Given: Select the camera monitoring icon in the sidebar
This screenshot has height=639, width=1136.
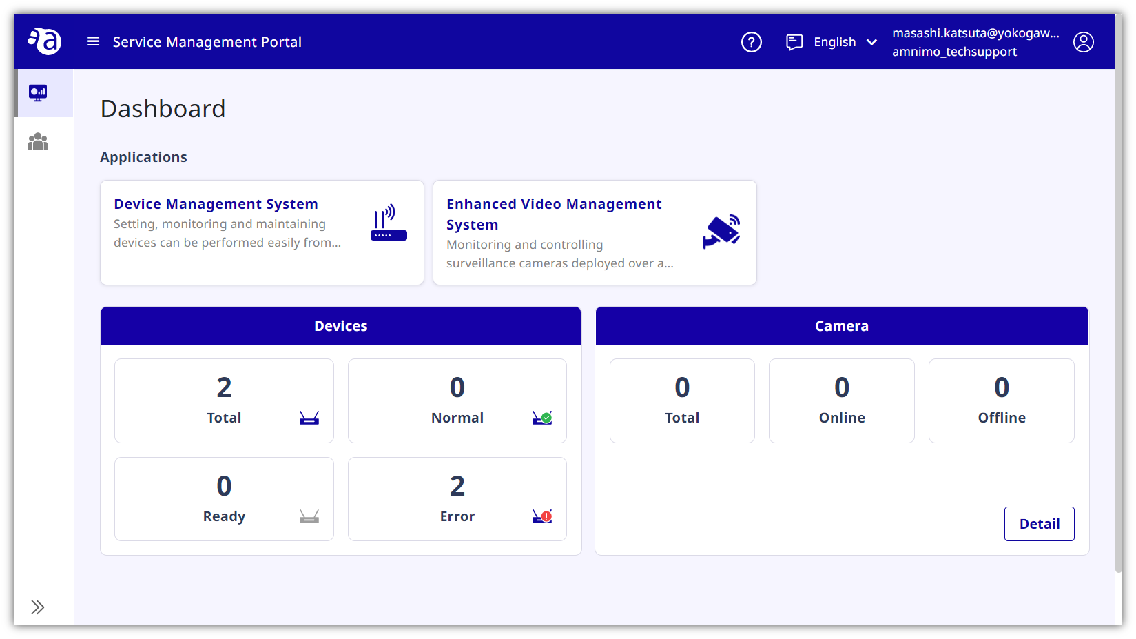Looking at the screenshot, I should coord(38,92).
